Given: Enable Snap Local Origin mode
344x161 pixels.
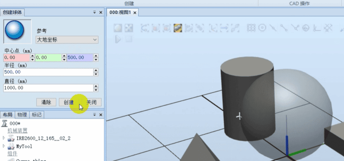Looking at the screenshot, I should pyautogui.click(x=317, y=28).
